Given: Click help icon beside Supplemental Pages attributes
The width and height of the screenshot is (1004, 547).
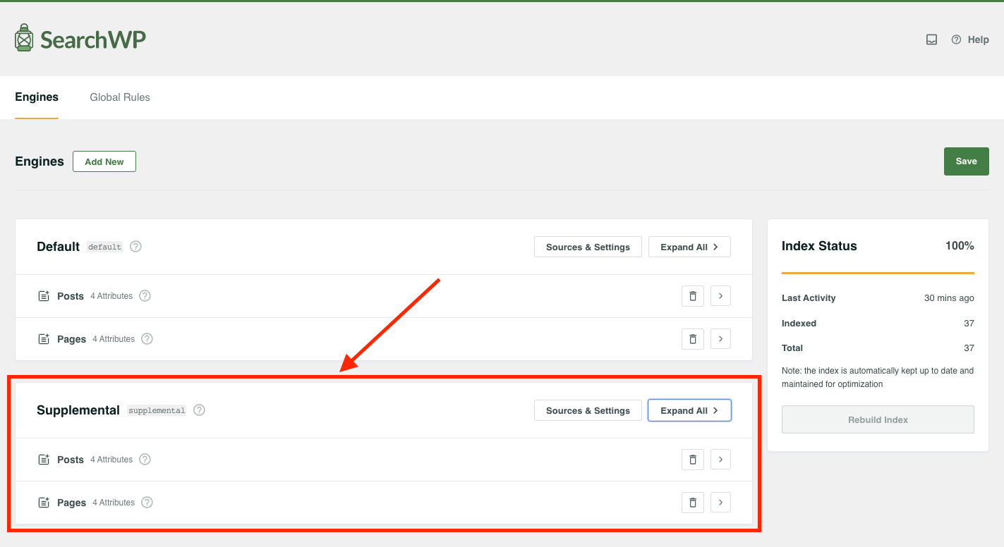Looking at the screenshot, I should [x=147, y=503].
